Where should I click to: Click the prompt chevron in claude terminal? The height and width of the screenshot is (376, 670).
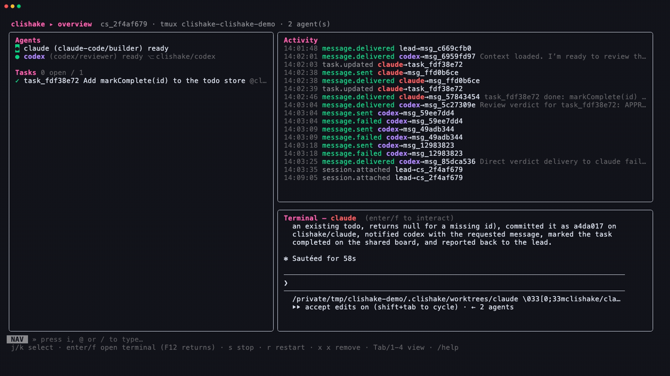(x=286, y=283)
